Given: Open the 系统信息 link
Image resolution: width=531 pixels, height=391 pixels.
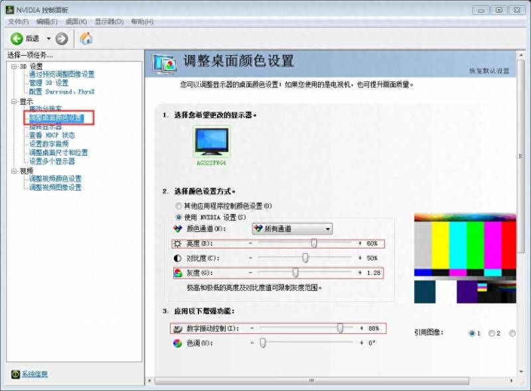Looking at the screenshot, I should click(35, 374).
